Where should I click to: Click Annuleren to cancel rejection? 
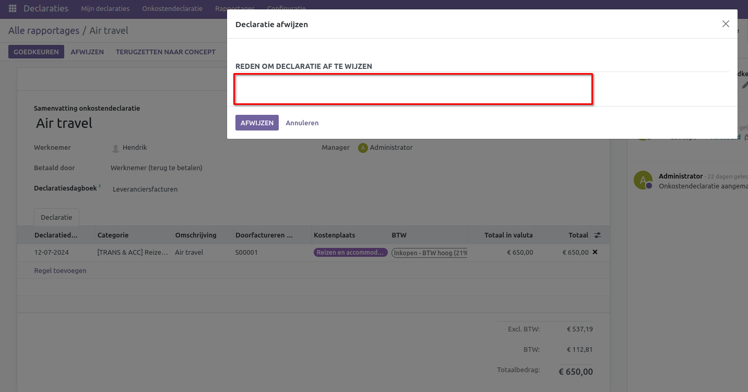302,123
